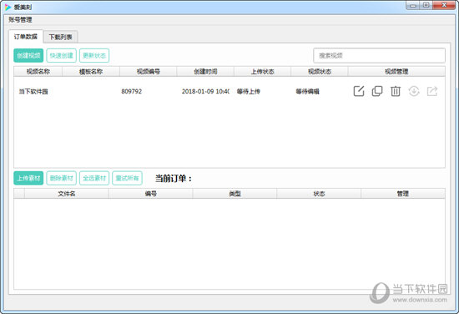The image size is (459, 314).
Task: Focus the 搜索视频 search field
Action: click(x=379, y=55)
